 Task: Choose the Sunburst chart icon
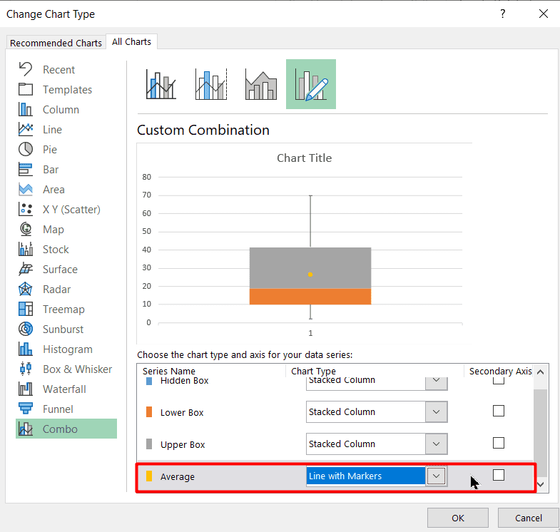pos(26,329)
